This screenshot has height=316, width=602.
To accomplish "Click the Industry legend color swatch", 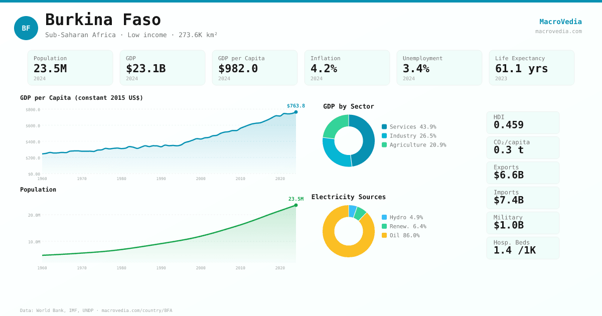I will click(384, 136).
